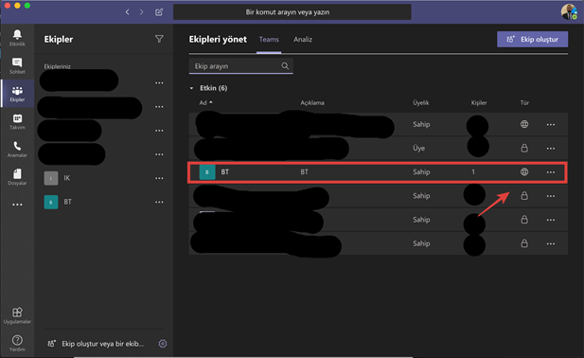The image size is (584, 358).
Task: Switch to the Teams tab
Action: tap(269, 39)
